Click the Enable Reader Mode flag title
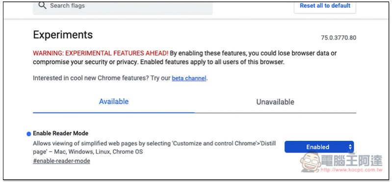Screen dimensions: 392x182 (60, 133)
